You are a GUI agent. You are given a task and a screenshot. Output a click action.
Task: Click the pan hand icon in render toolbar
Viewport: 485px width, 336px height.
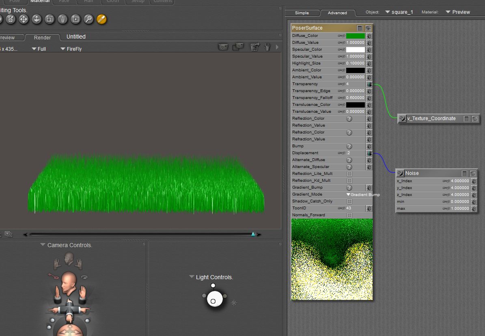tap(267, 47)
